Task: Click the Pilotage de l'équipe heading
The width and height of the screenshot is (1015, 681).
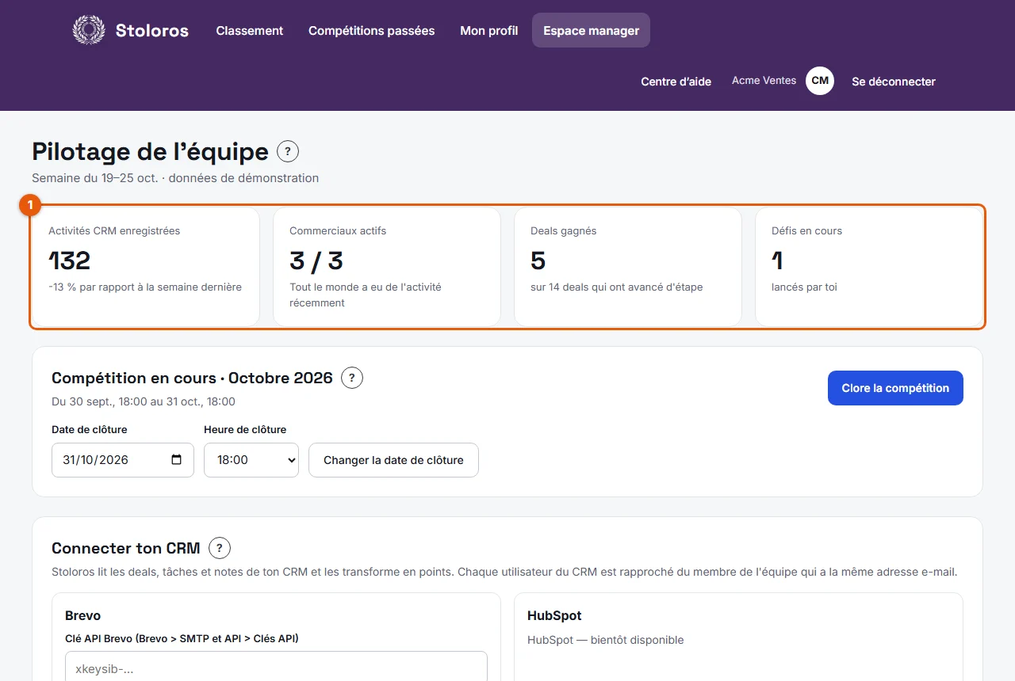Action: click(151, 151)
